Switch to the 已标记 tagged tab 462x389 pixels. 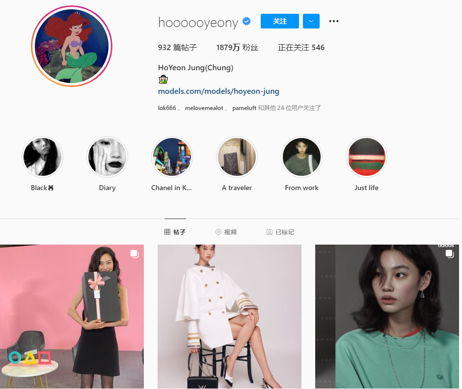[x=280, y=232]
